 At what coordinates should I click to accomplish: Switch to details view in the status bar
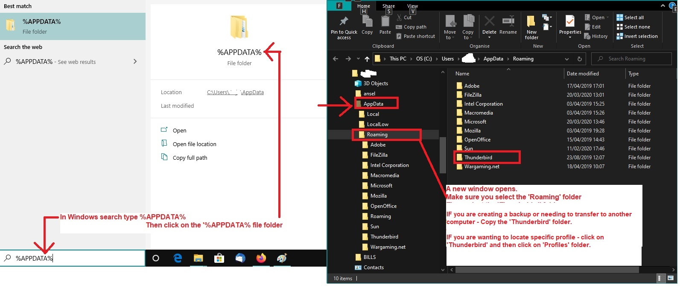660,279
